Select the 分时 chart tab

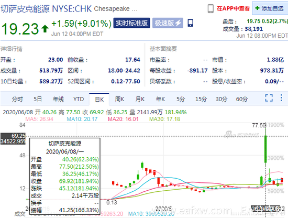17,99
